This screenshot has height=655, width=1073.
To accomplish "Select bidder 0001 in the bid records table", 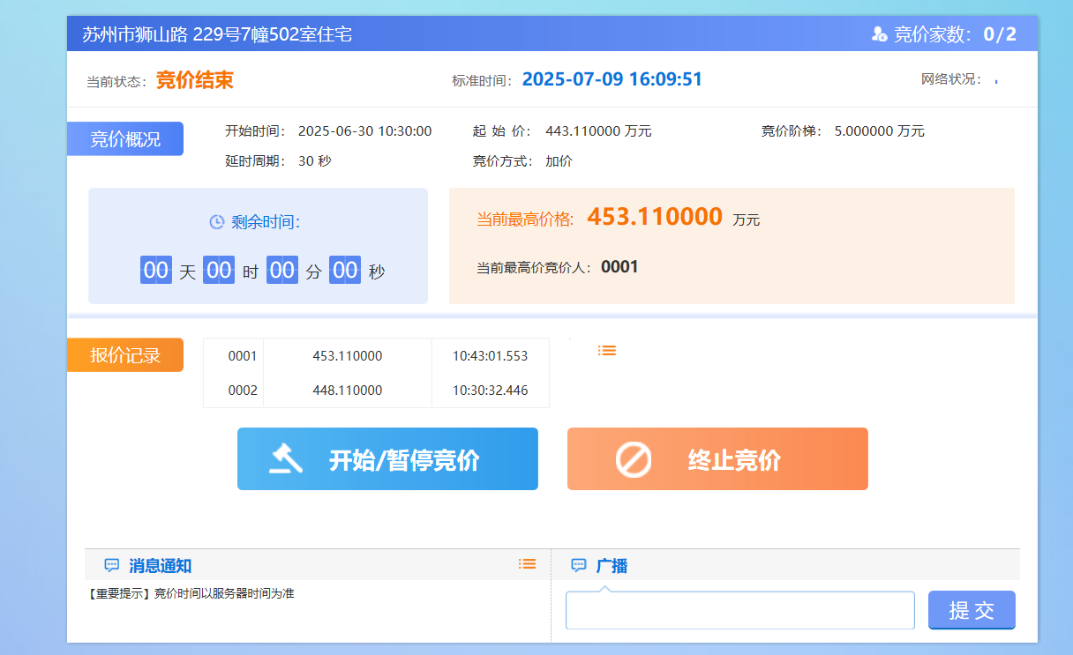I will tap(243, 356).
